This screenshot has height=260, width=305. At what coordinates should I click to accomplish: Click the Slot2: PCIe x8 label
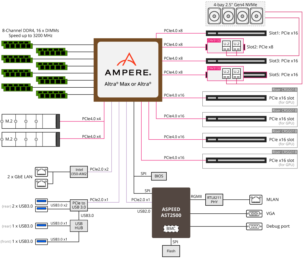[260, 47]
